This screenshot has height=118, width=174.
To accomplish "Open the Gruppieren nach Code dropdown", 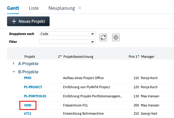I will (x=67, y=34).
